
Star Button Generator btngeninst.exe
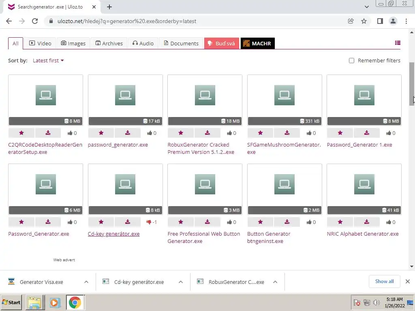pos(261,222)
